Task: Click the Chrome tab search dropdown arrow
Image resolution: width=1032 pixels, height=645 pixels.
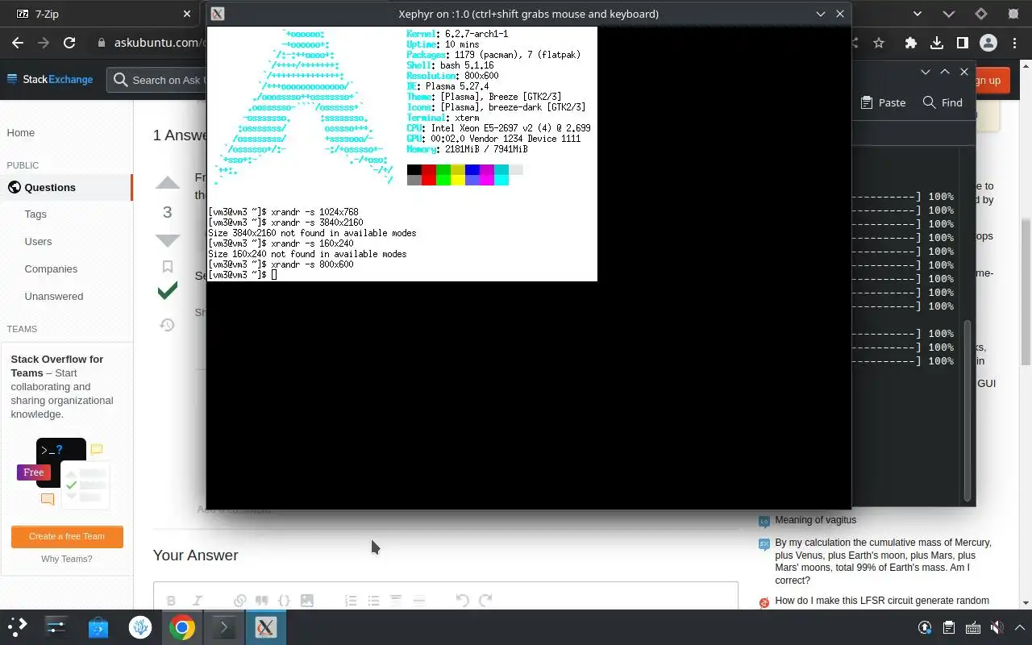Action: pyautogui.click(x=918, y=14)
